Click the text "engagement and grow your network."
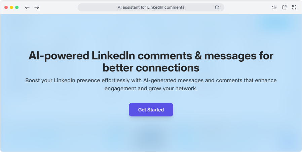 [151, 89]
